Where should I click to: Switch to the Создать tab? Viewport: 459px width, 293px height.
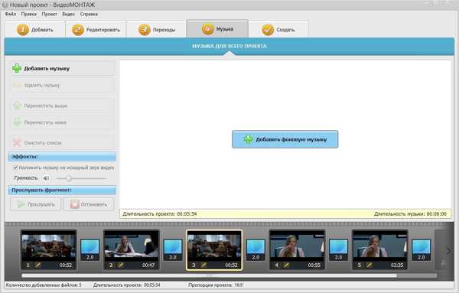coord(278,29)
